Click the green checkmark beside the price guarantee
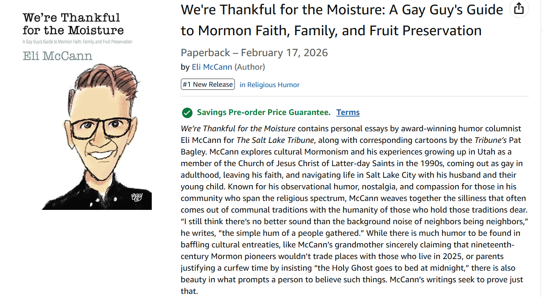The height and width of the screenshot is (297, 543). pos(187,113)
